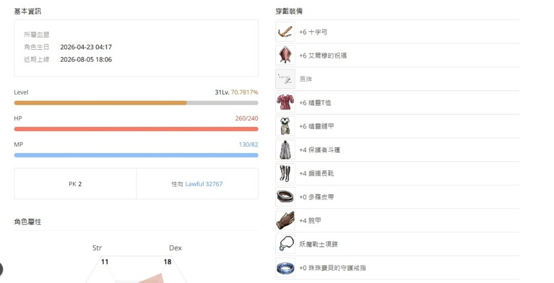Click the +0 珠珠寶貝的守護戒指 item name
554x283 pixels.
[x=333, y=268]
